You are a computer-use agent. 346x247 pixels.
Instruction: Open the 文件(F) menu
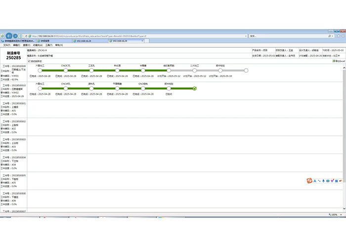[x=6, y=45]
